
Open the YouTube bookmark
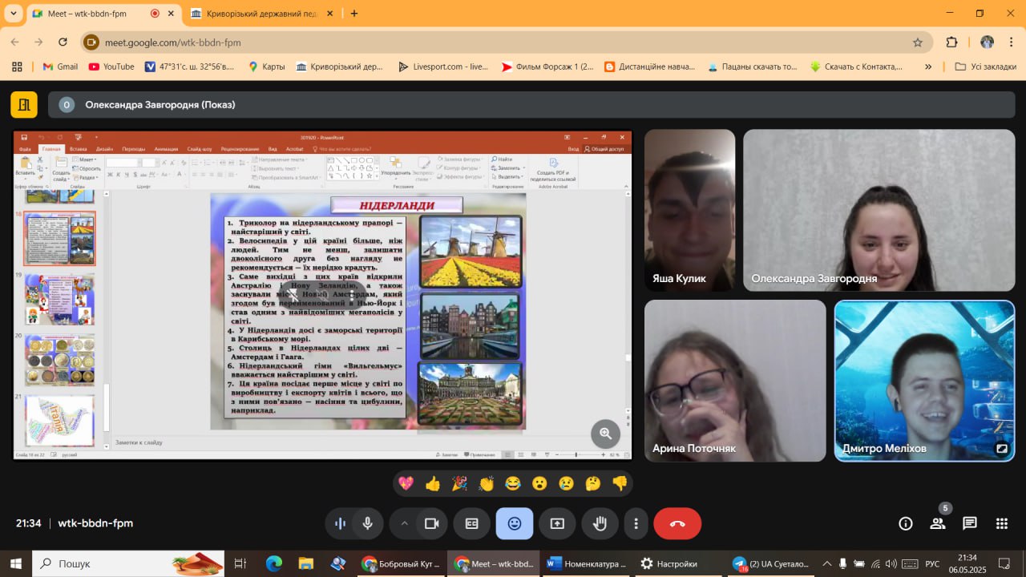111,67
